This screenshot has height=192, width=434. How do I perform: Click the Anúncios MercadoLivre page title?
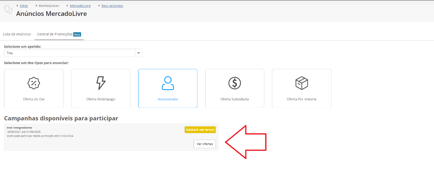(52, 14)
